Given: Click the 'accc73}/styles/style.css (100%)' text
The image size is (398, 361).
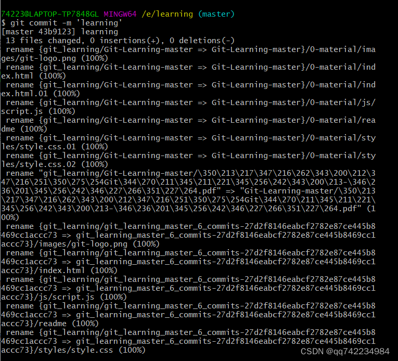Looking at the screenshot, I should tap(74, 350).
